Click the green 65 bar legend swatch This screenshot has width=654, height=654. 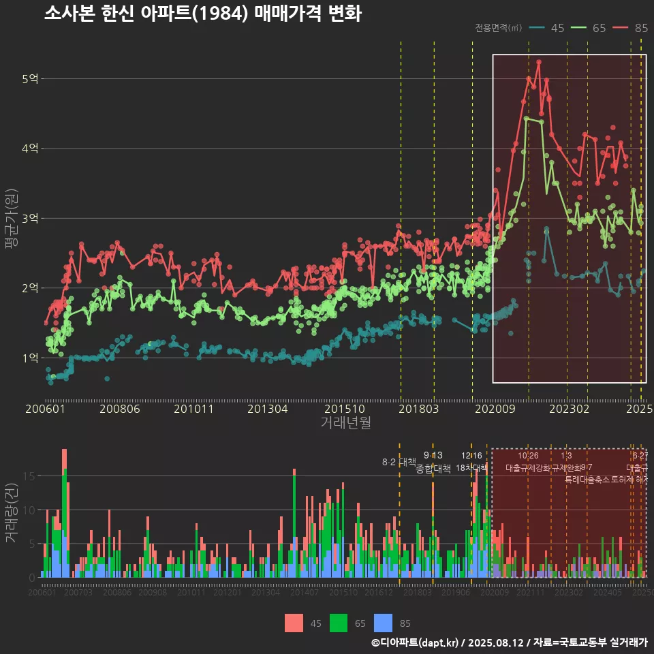pos(339,623)
